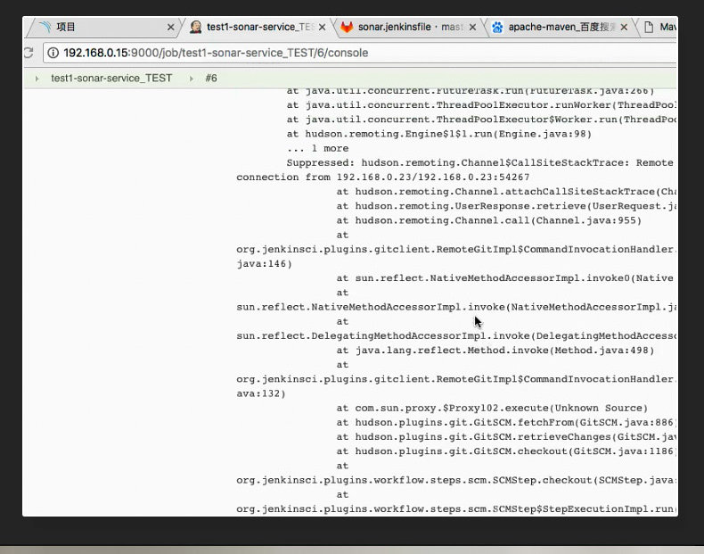
Task: Click the 'UserResponse.retrieve' stack trace line
Action: tap(506, 206)
